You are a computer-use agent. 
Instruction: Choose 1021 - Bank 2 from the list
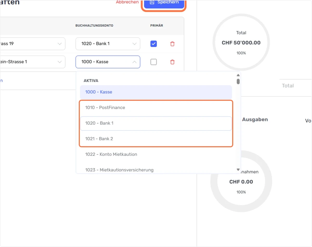(156, 139)
